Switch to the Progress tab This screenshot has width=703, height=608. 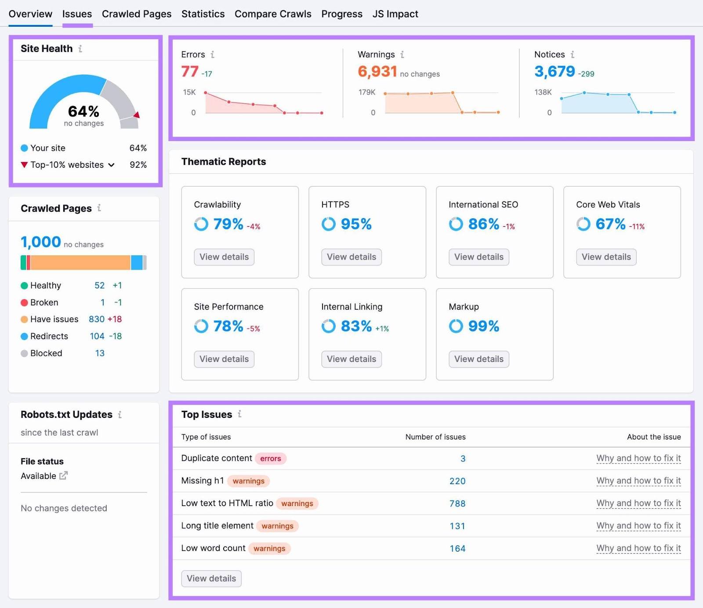(342, 14)
